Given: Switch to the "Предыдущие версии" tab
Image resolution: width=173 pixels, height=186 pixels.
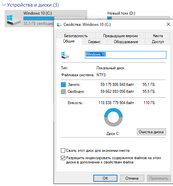Looking at the screenshot, I should (120, 36).
